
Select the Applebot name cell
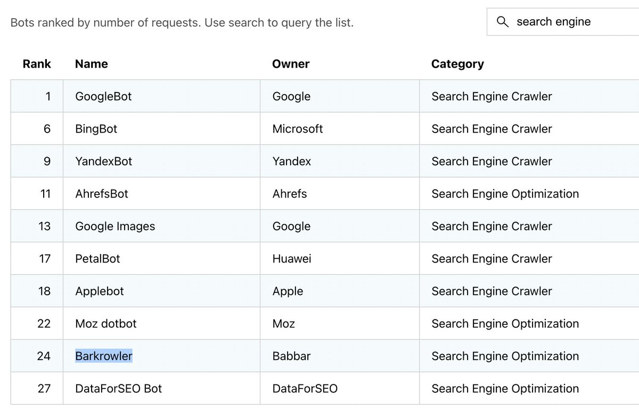tap(161, 291)
